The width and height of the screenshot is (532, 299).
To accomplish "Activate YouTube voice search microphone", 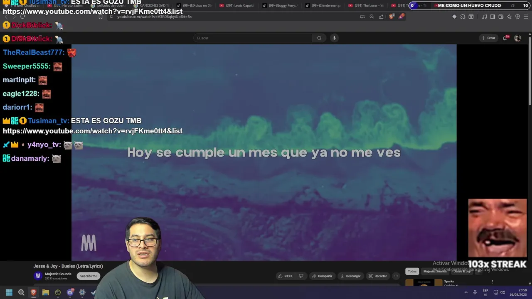I will tap(334, 38).
